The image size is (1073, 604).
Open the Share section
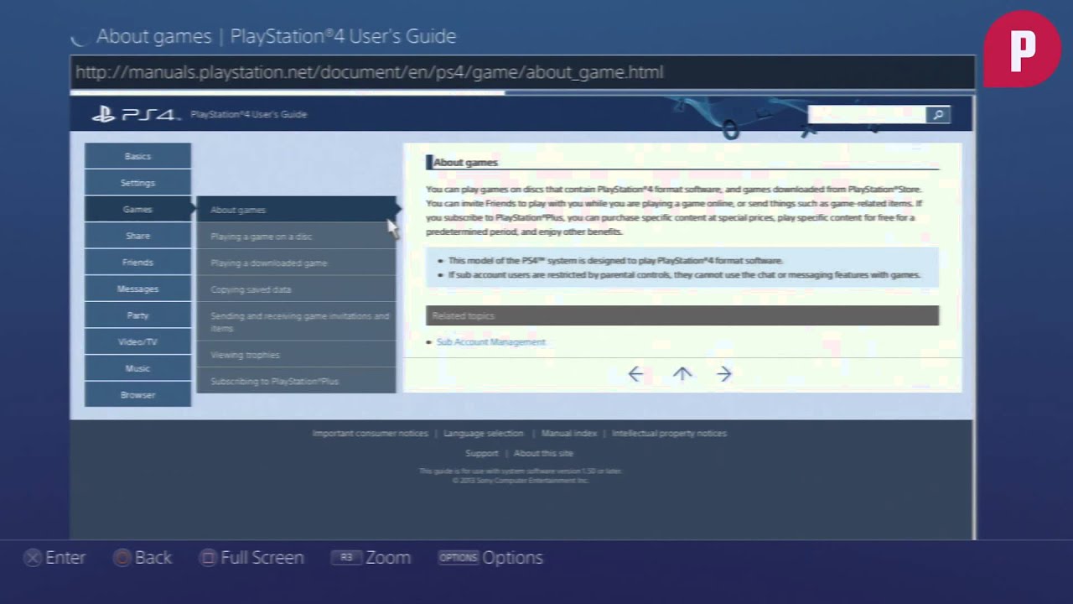(x=137, y=236)
